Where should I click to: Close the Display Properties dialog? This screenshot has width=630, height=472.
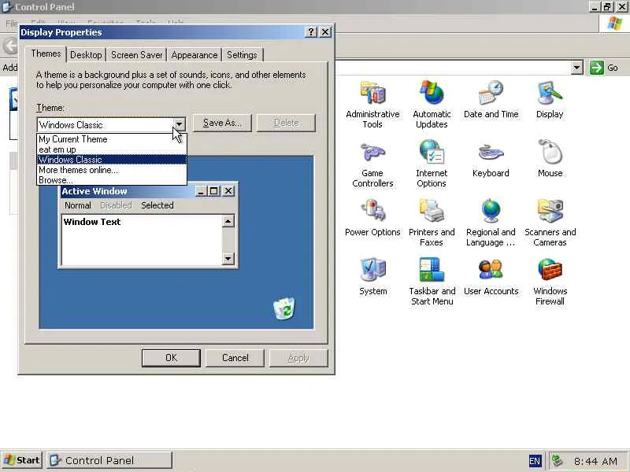pyautogui.click(x=325, y=32)
